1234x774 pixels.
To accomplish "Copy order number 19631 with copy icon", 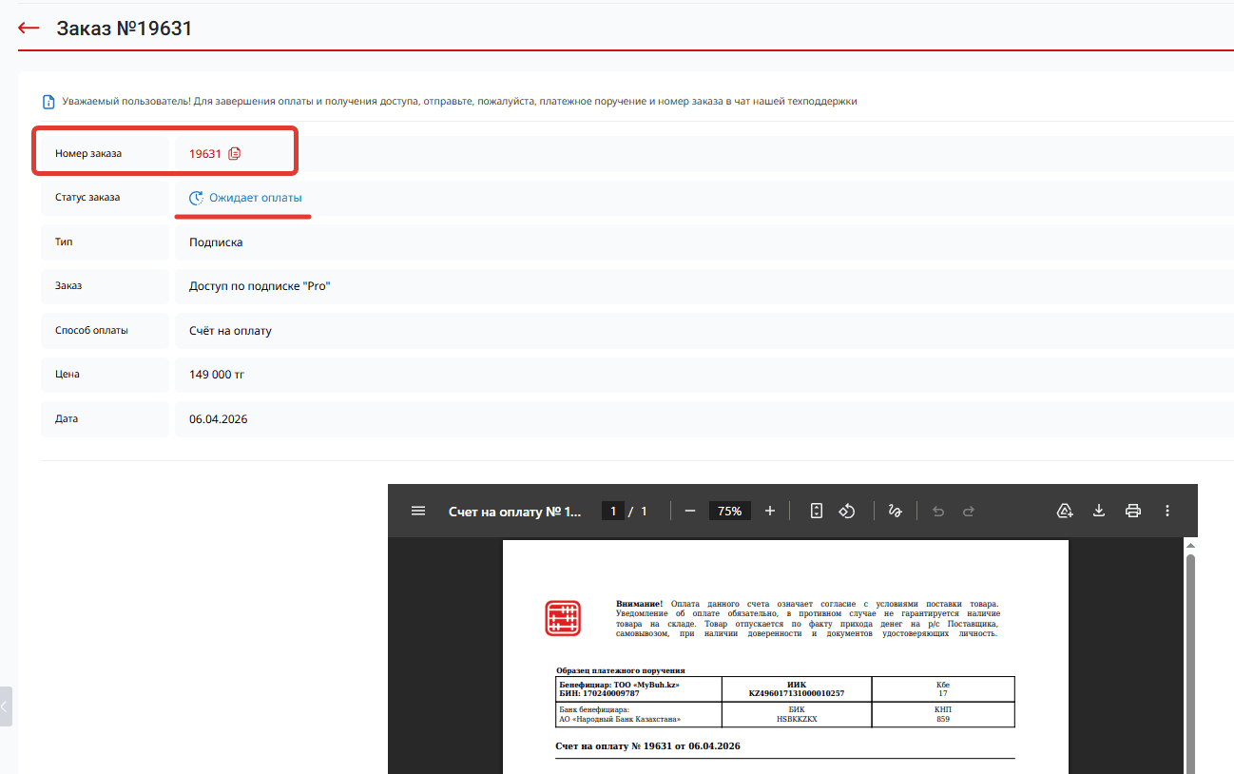I will (235, 153).
